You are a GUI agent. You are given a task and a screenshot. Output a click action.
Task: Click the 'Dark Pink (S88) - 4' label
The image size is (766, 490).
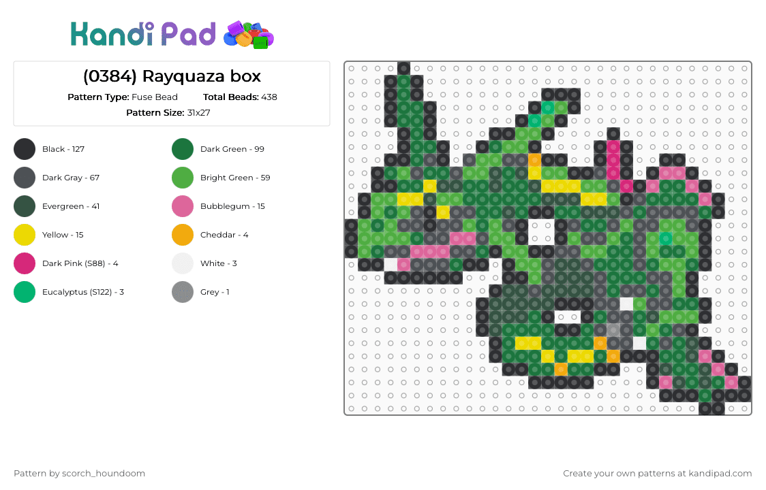(x=80, y=263)
